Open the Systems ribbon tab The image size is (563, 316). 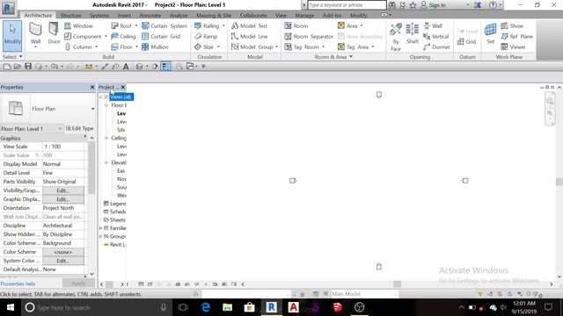[99, 16]
